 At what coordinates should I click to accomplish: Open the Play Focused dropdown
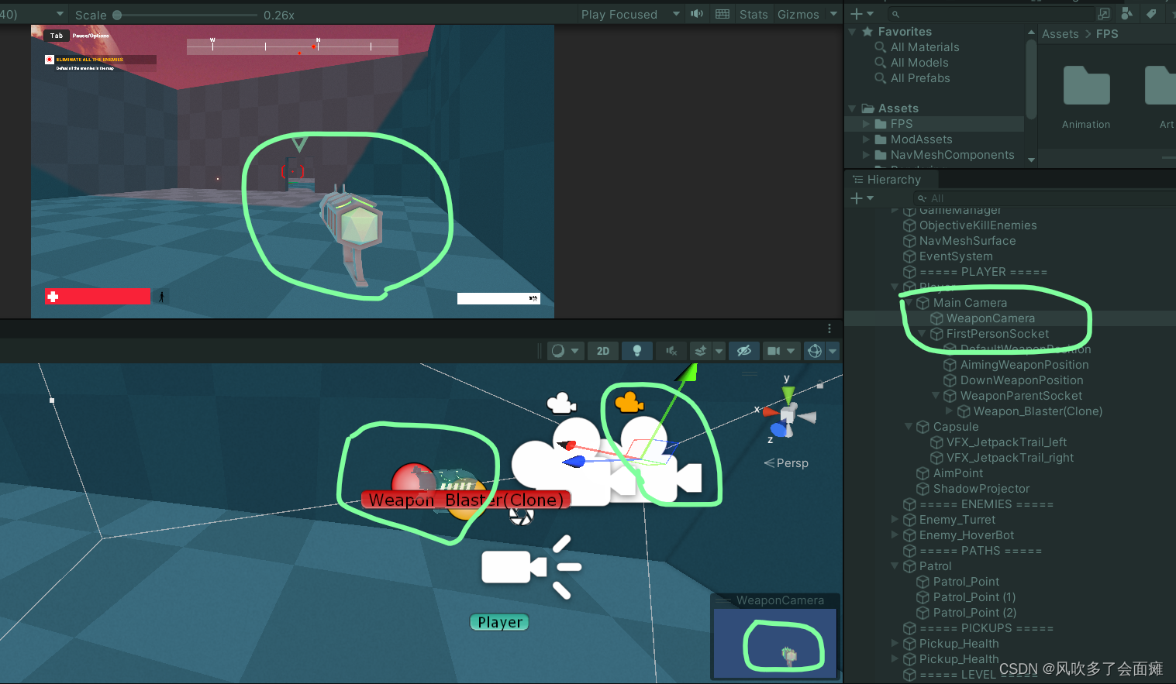point(629,14)
